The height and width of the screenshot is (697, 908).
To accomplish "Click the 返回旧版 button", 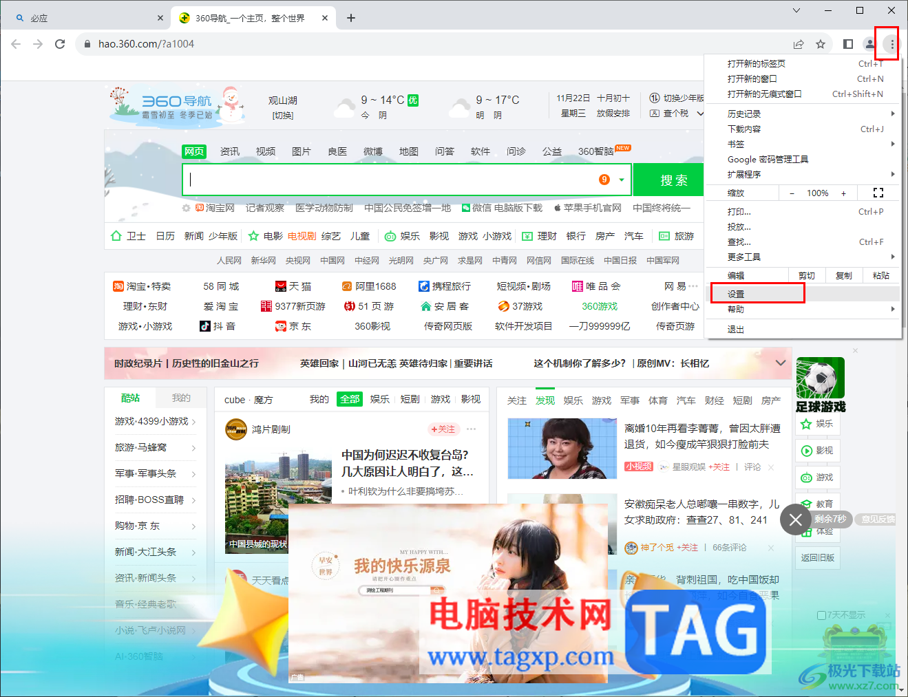I will click(x=818, y=558).
